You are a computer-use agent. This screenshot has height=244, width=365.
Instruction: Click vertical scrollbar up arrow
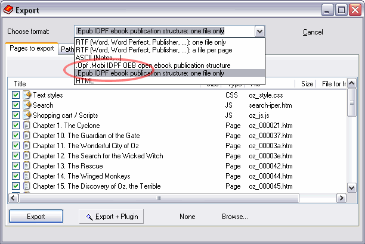351,83
